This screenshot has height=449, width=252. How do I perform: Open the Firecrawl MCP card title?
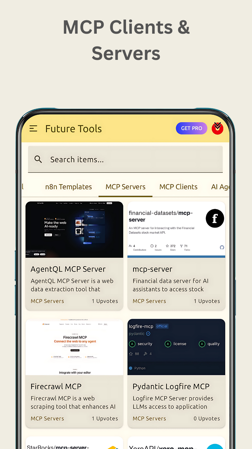coord(56,386)
